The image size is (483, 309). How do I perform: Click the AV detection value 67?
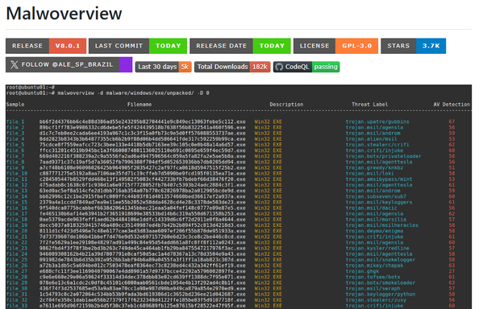click(452, 122)
